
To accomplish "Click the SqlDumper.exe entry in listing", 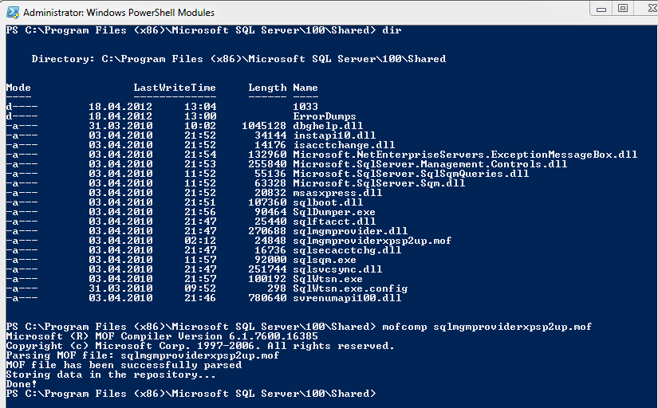I will [334, 212].
